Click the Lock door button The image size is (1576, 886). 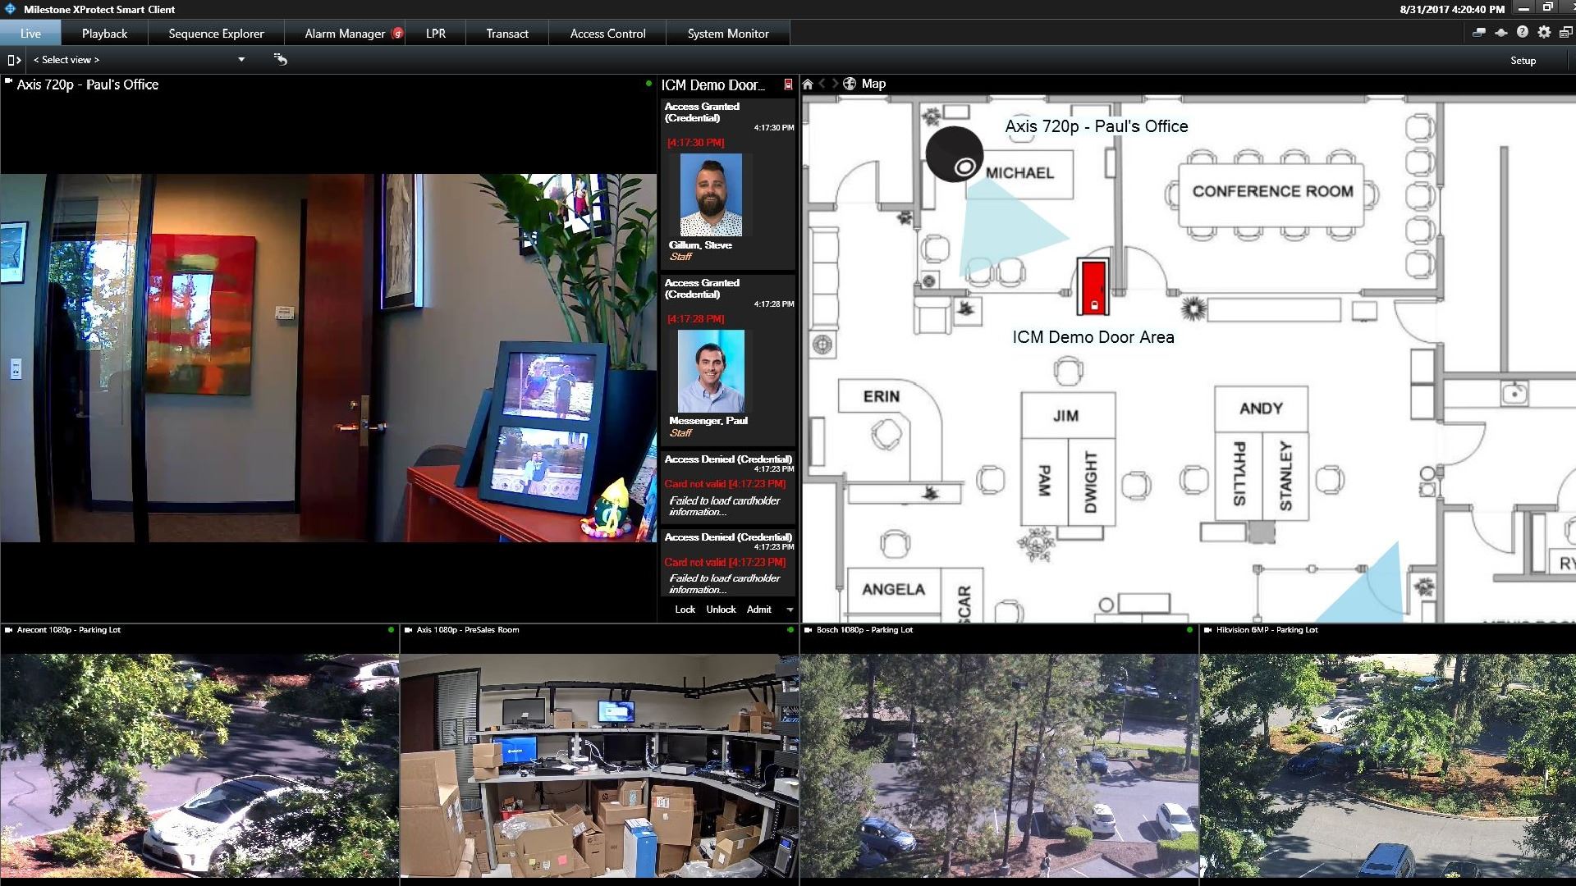click(685, 610)
